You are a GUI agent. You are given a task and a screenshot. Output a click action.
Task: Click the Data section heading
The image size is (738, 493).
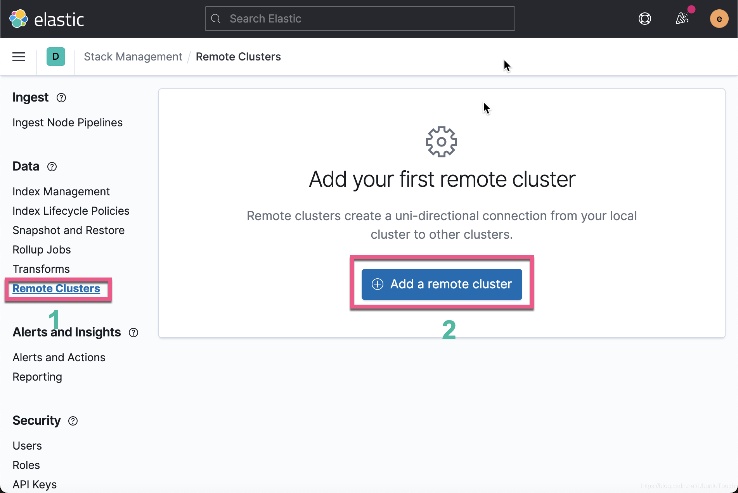click(26, 166)
